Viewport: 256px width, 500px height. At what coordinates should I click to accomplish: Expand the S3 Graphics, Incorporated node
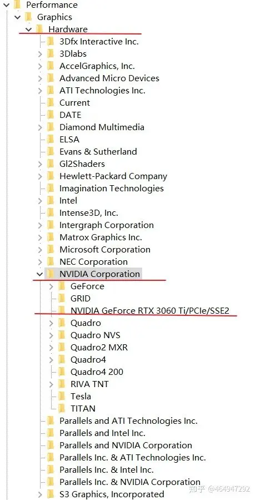tap(40, 495)
